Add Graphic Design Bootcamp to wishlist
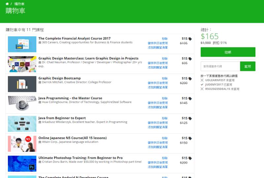This screenshot has height=178, width=264. point(158,87)
